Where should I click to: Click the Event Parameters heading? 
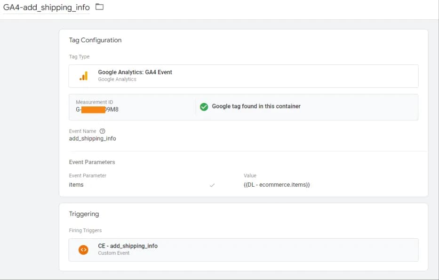92,162
